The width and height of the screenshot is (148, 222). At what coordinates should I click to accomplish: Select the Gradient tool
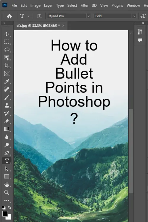pyautogui.click(x=7, y=129)
